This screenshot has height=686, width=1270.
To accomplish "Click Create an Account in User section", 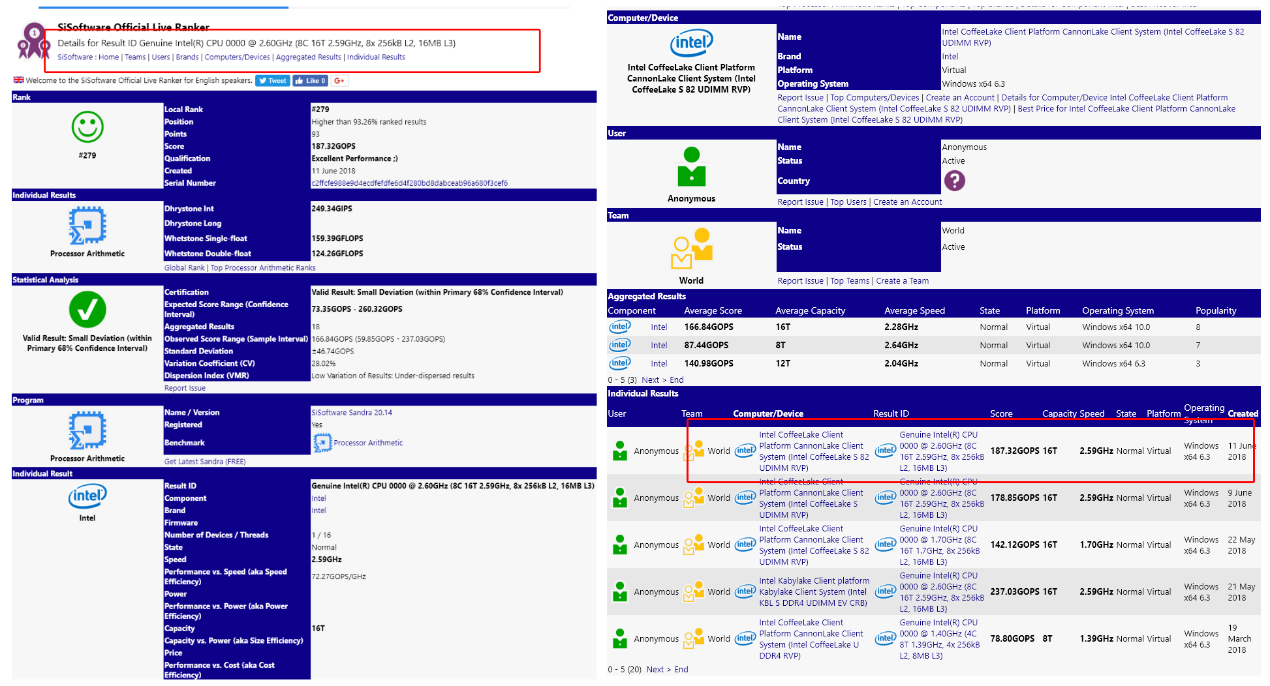I will [x=907, y=202].
